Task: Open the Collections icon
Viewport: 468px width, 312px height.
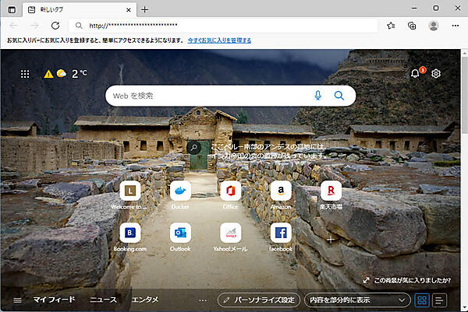Action: click(x=412, y=26)
